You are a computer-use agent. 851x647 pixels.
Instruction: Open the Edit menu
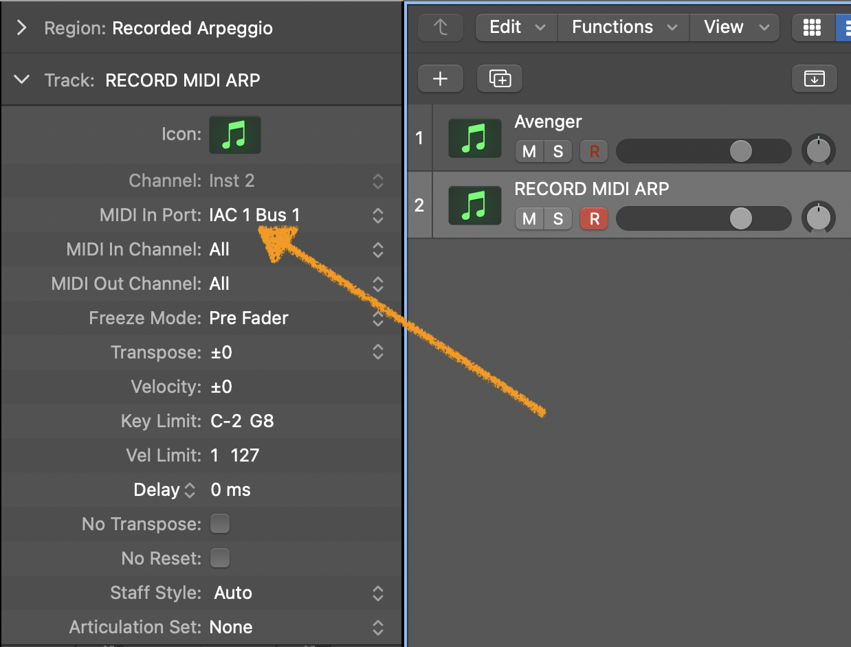(516, 27)
